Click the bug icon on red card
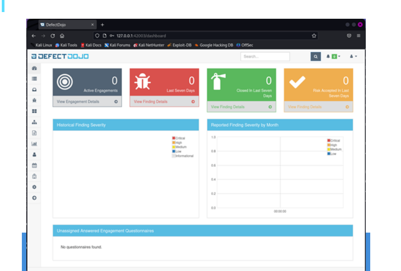 coord(142,81)
